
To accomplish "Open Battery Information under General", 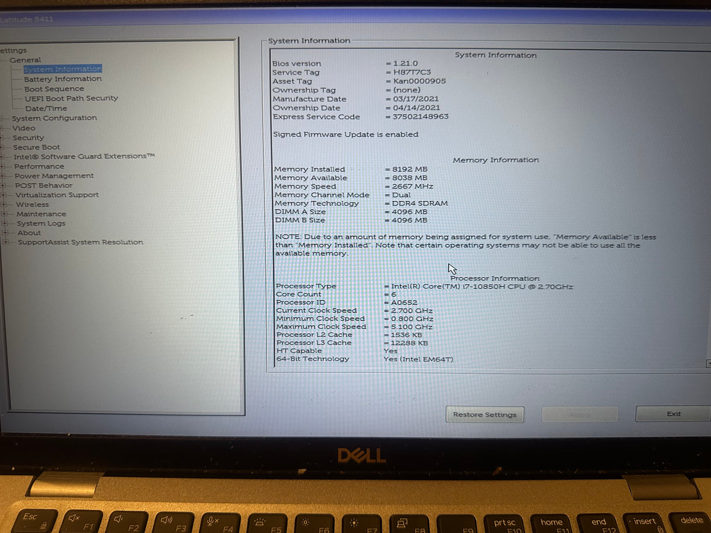I will pyautogui.click(x=63, y=79).
